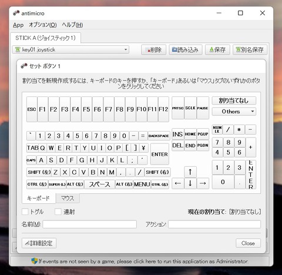Assign the PGUP key
The image size is (282, 275).
coord(203,134)
